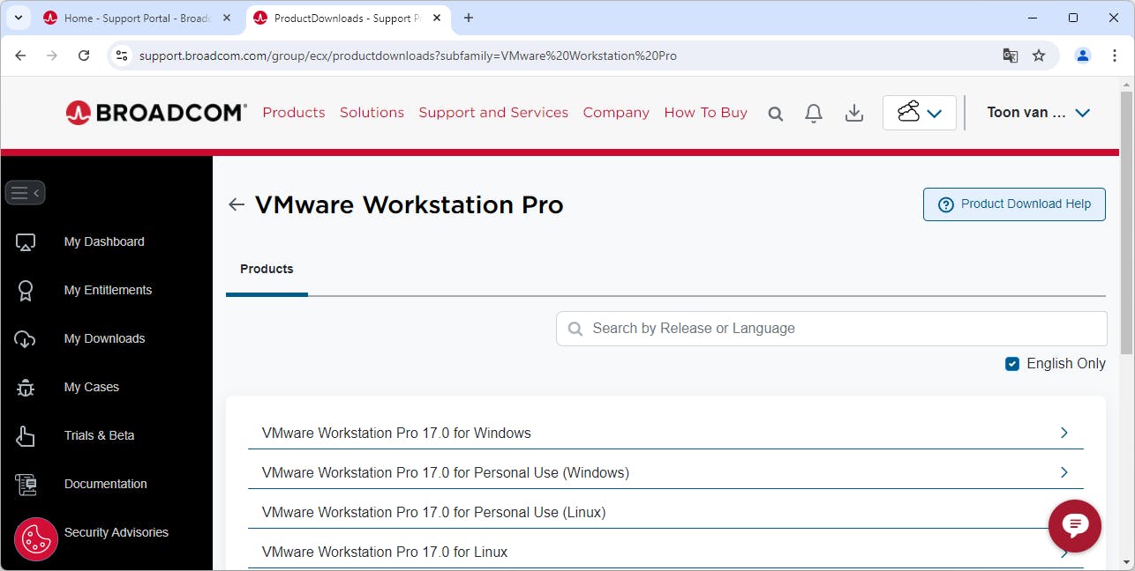Open Support and Services menu

pyautogui.click(x=493, y=113)
